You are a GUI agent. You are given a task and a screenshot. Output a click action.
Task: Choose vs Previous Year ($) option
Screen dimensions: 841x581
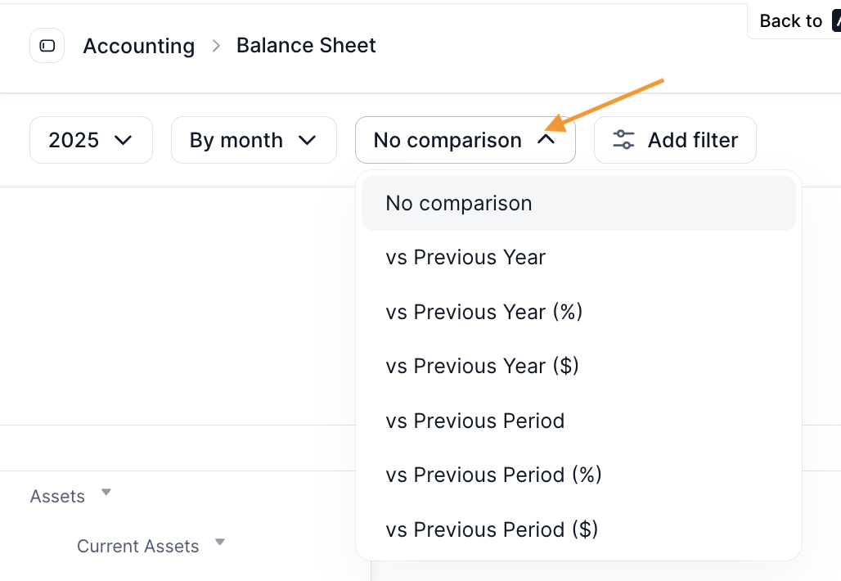[482, 366]
